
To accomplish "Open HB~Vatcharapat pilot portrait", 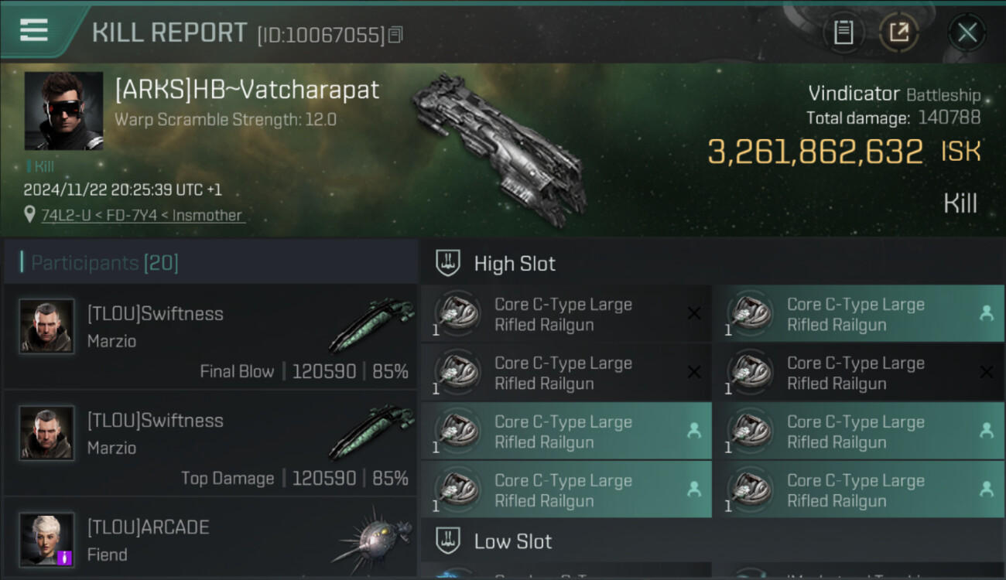I will pos(63,111).
